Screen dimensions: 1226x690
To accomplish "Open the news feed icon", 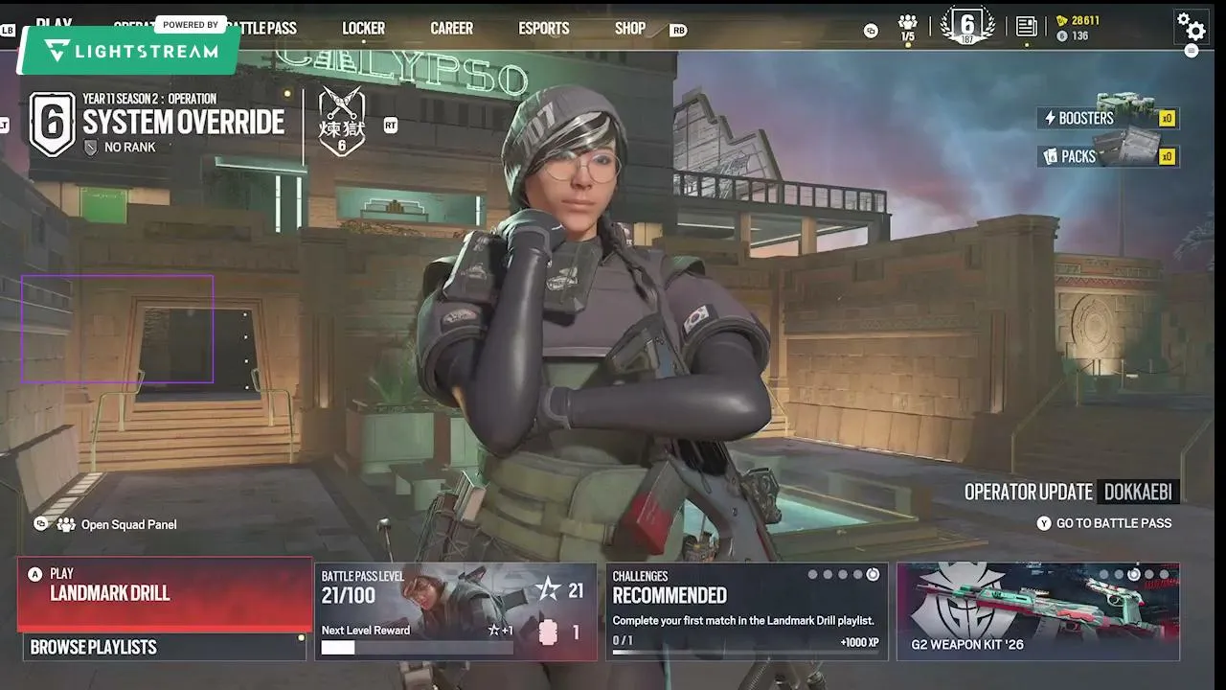I will [1026, 26].
